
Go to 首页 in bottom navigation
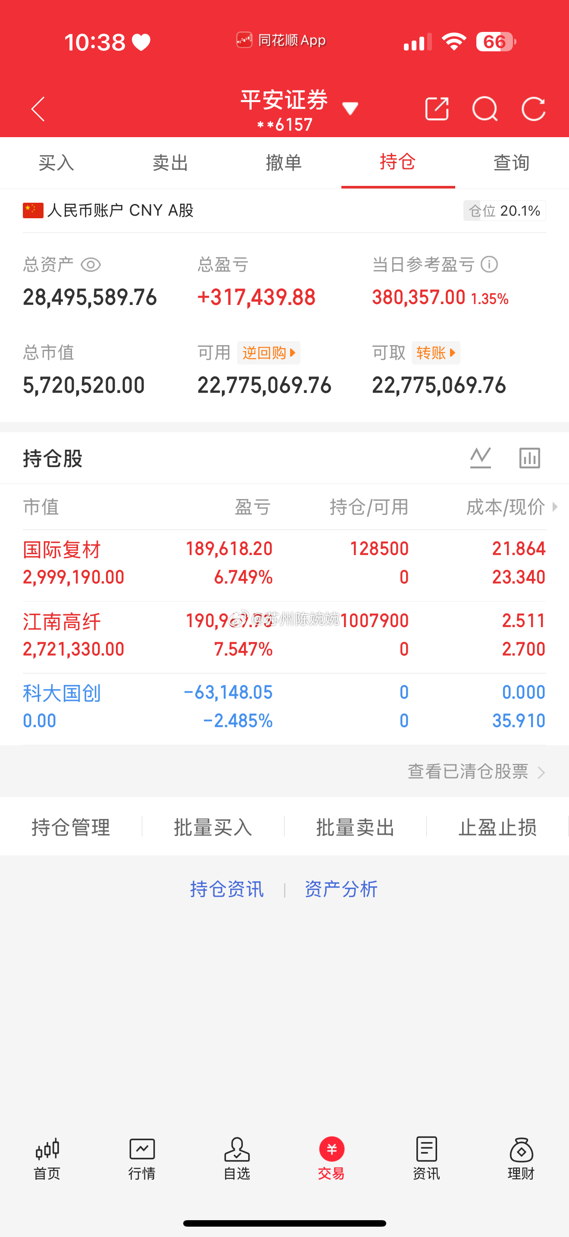click(x=47, y=1158)
